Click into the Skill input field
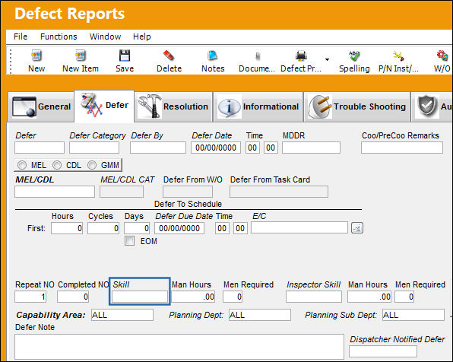The image size is (453, 362). [x=140, y=297]
